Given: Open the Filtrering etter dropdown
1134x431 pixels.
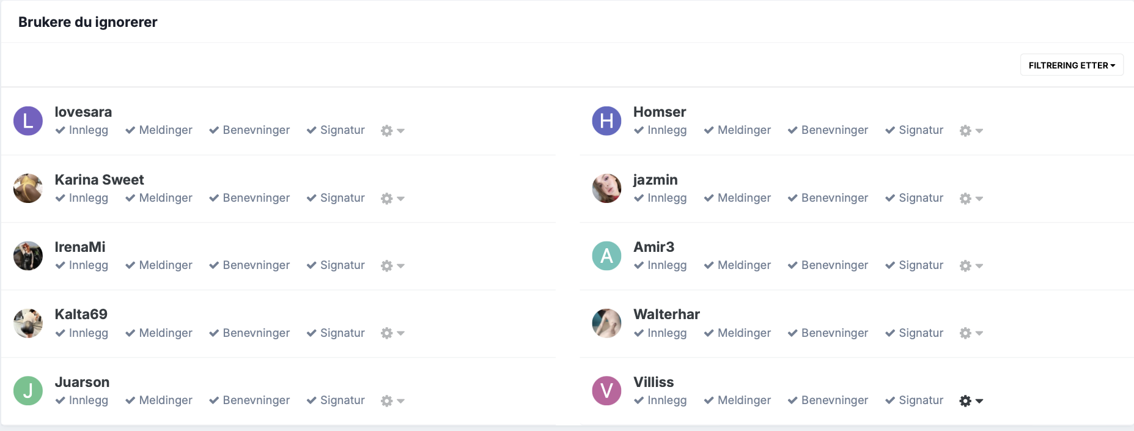Looking at the screenshot, I should [1072, 65].
